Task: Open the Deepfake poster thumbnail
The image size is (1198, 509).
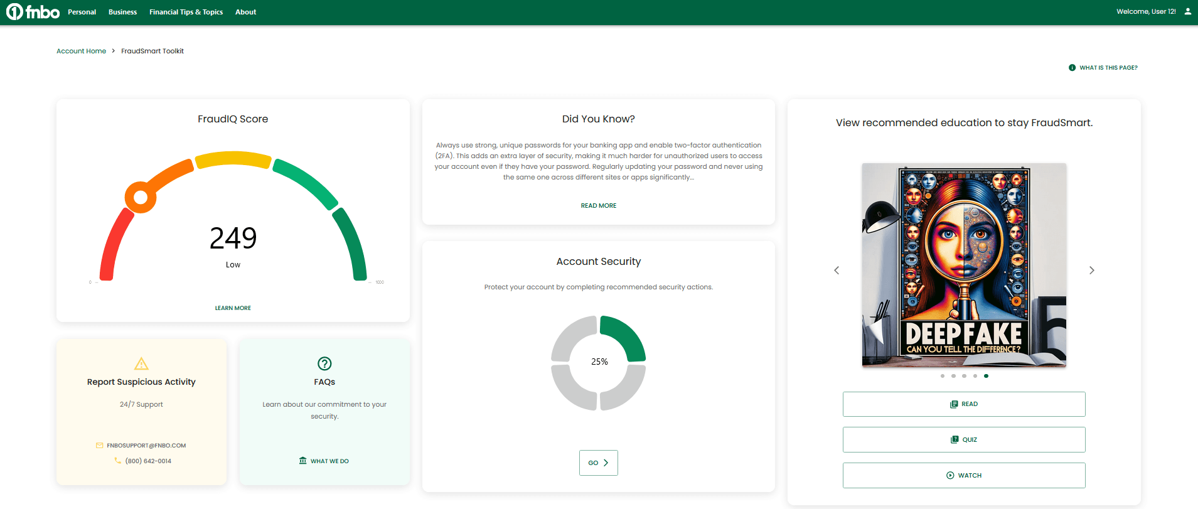Action: (x=963, y=265)
